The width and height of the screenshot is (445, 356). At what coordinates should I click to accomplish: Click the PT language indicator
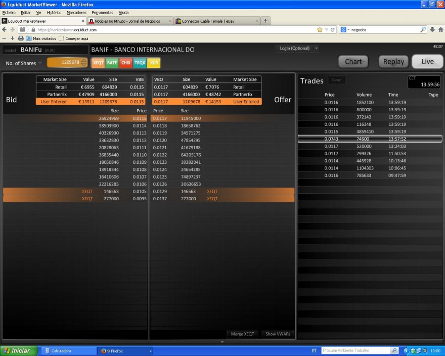[x=314, y=351]
